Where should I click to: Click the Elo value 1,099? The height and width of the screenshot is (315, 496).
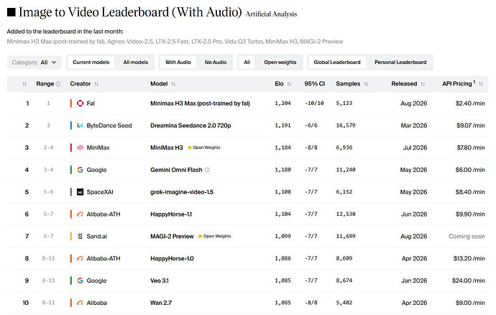click(283, 236)
